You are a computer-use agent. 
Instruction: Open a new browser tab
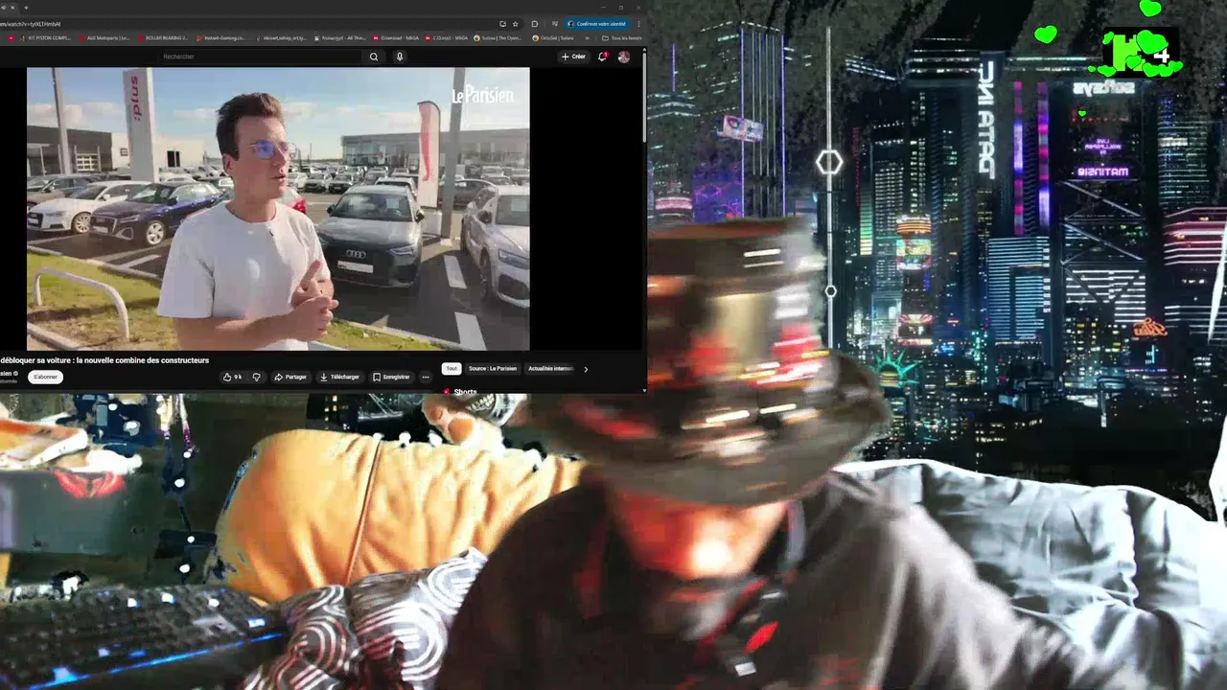pos(26,7)
